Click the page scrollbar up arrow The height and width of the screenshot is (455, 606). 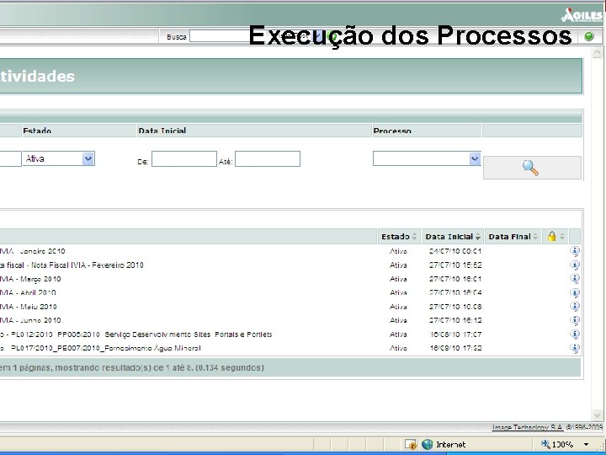click(x=597, y=52)
